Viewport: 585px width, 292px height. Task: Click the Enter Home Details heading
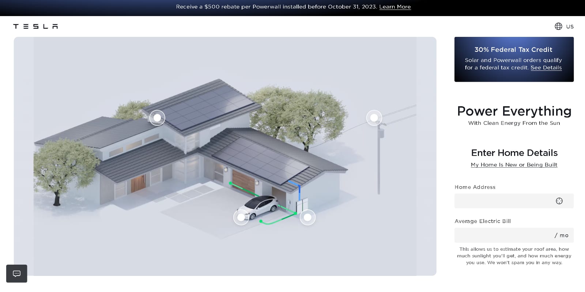click(514, 153)
